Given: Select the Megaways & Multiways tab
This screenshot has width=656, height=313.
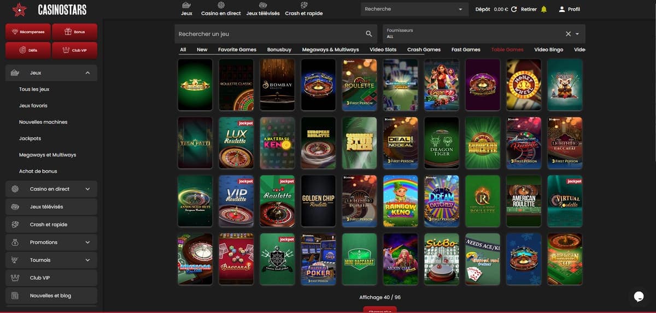Looking at the screenshot, I should tap(331, 50).
